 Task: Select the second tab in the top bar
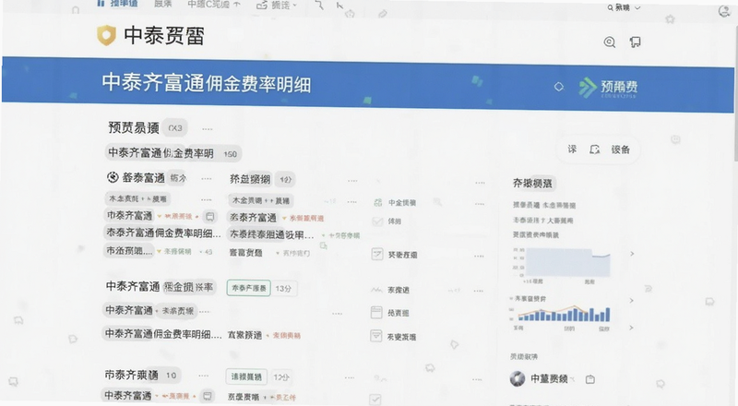[163, 4]
